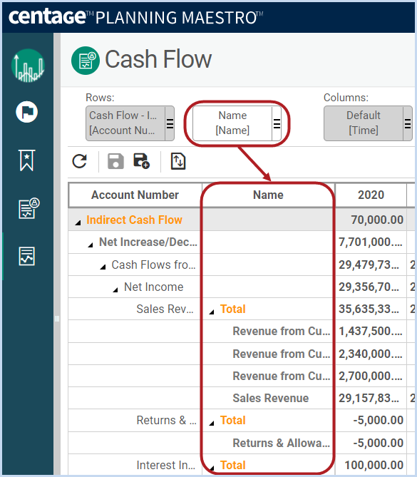This screenshot has height=477, width=417.
Task: Open the bookmark star sidebar icon
Action: click(x=27, y=160)
